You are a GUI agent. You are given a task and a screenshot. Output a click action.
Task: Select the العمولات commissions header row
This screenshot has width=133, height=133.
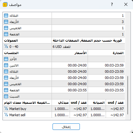[x=64, y=40]
